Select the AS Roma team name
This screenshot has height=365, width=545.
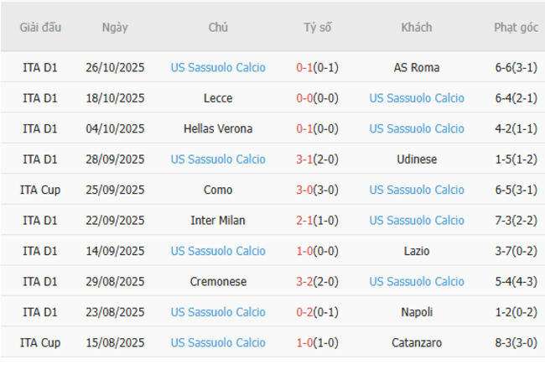(x=417, y=68)
